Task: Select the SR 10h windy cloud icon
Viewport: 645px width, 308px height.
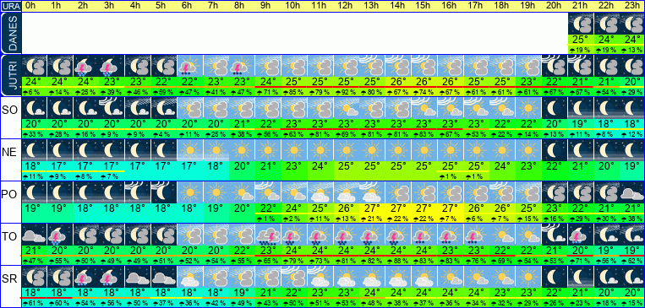Action: point(294,277)
